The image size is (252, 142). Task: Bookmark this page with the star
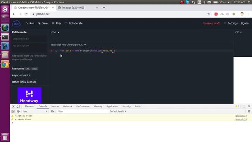(x=208, y=14)
